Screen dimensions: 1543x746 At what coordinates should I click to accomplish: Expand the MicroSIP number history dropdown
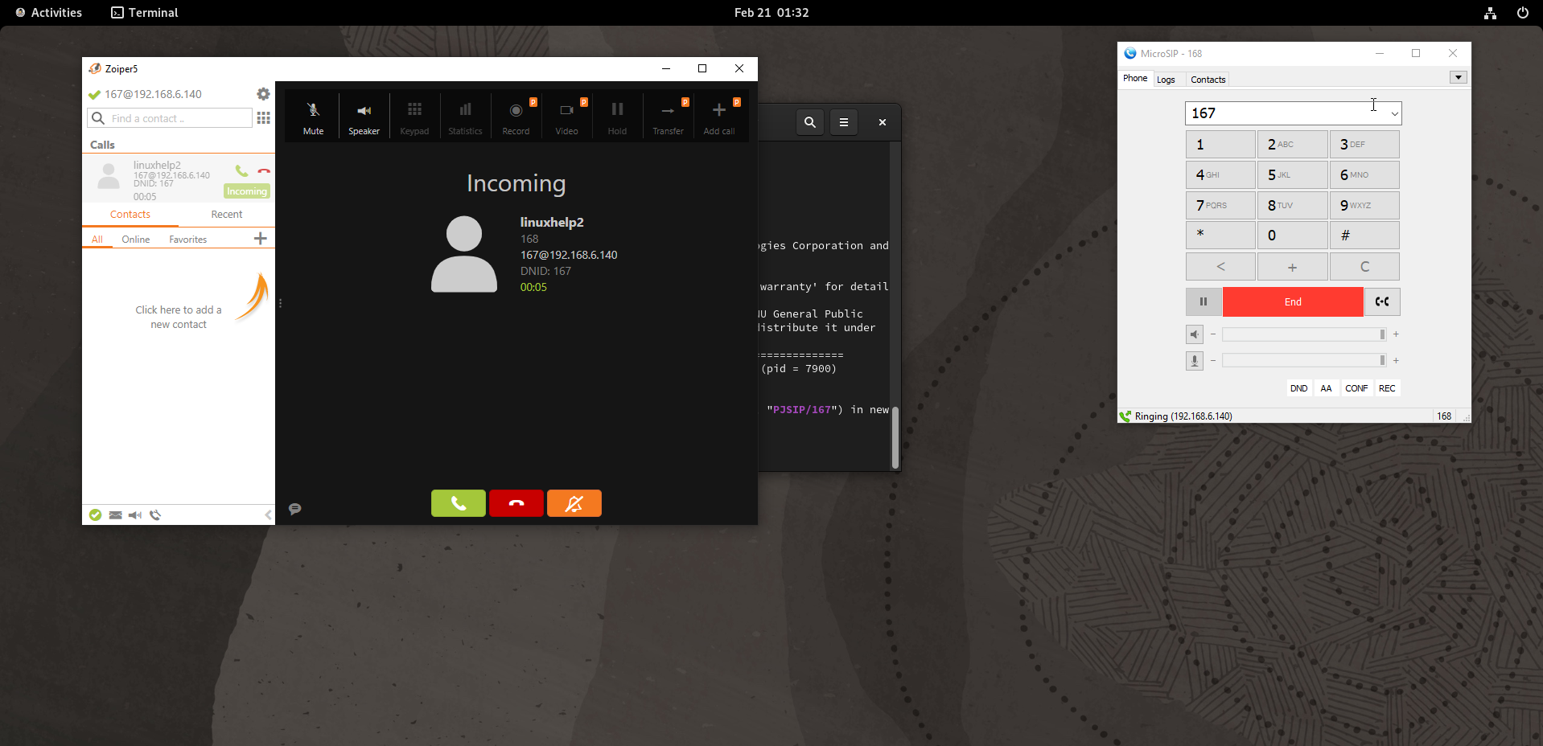coord(1394,113)
